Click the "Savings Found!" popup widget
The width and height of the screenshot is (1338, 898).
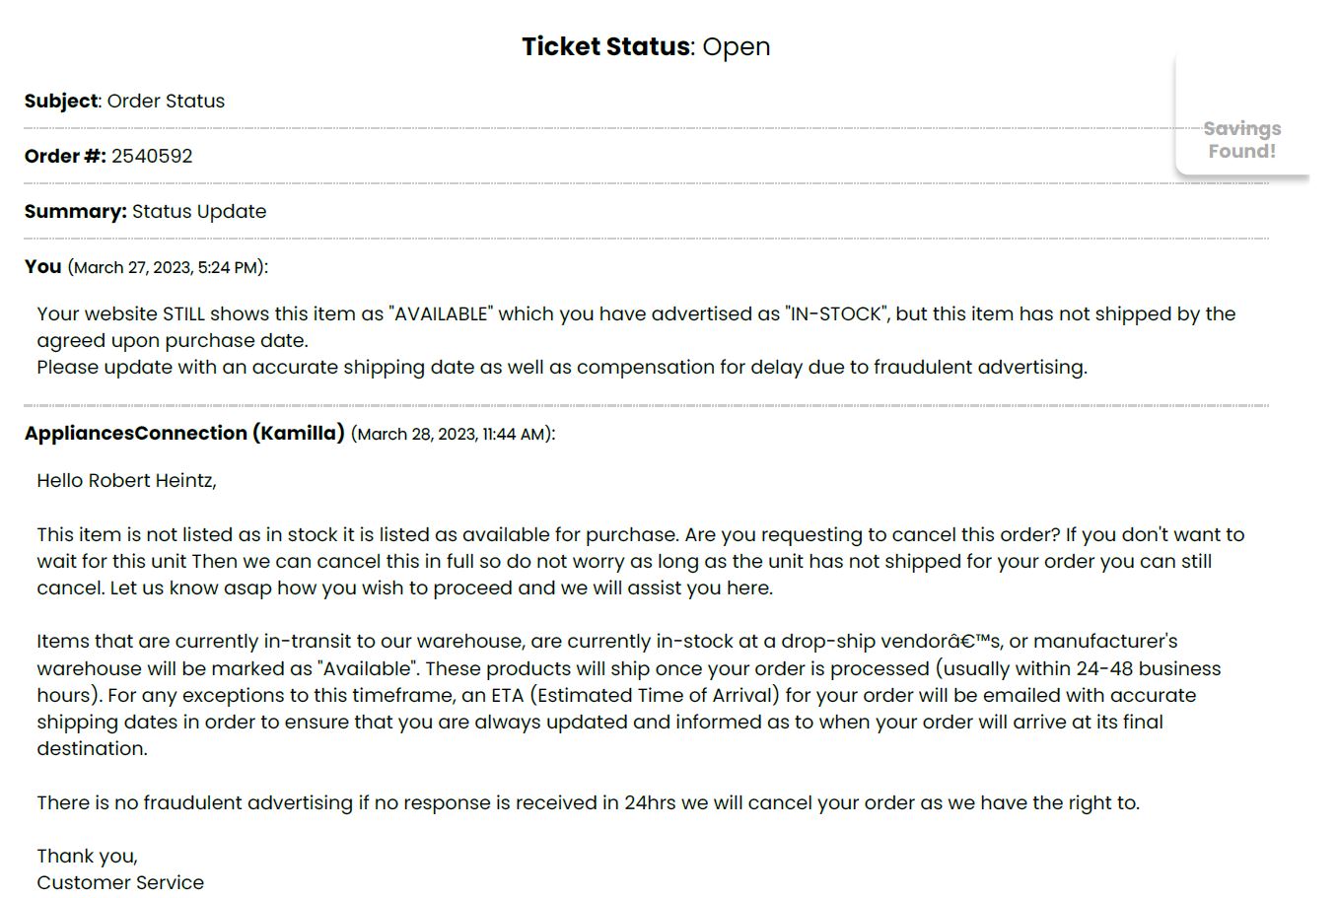pos(1241,140)
